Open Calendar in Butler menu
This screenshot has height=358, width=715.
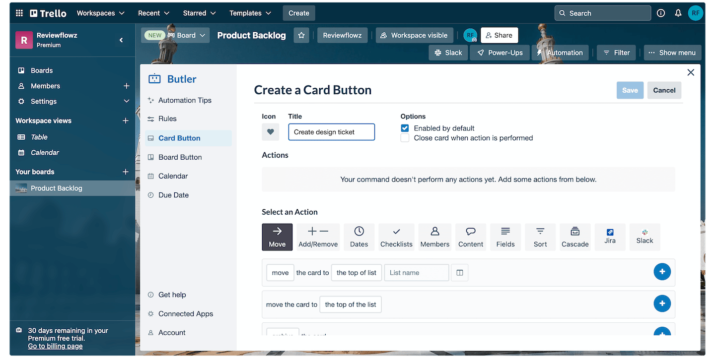(173, 176)
